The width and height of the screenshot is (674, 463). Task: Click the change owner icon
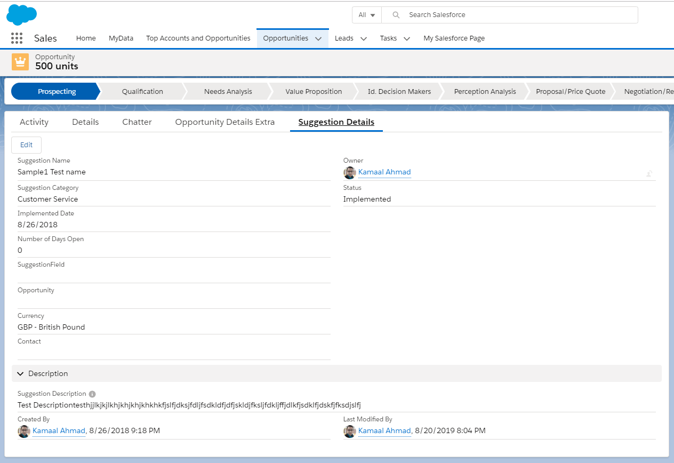click(x=649, y=173)
